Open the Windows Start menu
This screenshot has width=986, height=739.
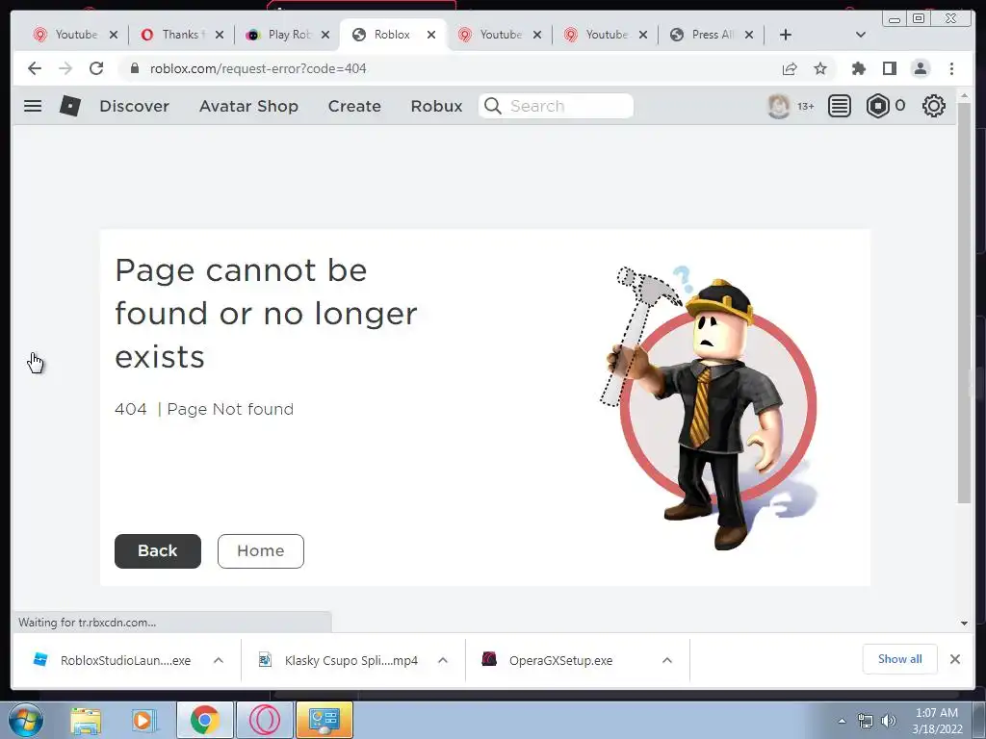26,720
